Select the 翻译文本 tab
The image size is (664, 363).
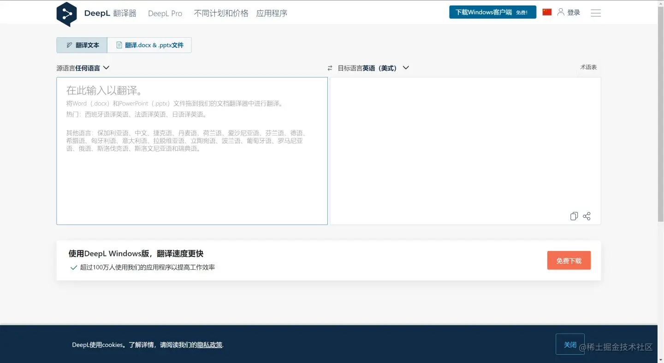pos(82,45)
